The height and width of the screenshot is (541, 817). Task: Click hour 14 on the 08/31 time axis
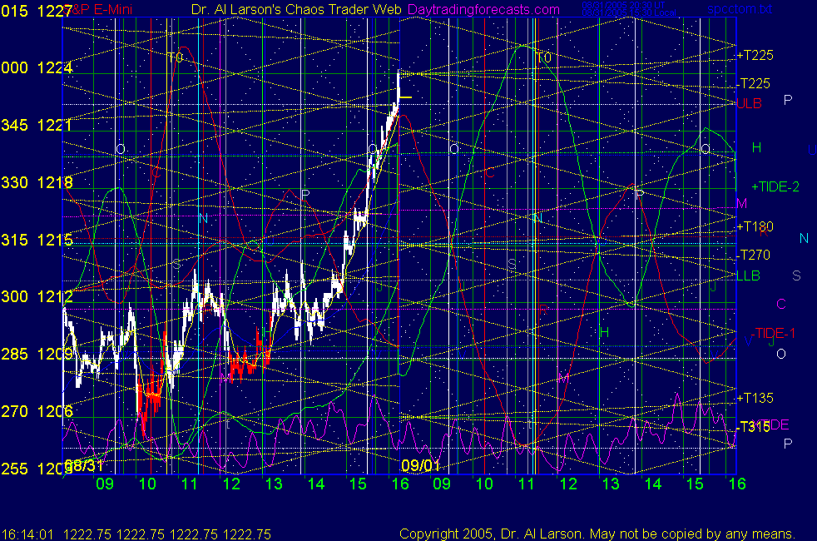click(316, 484)
